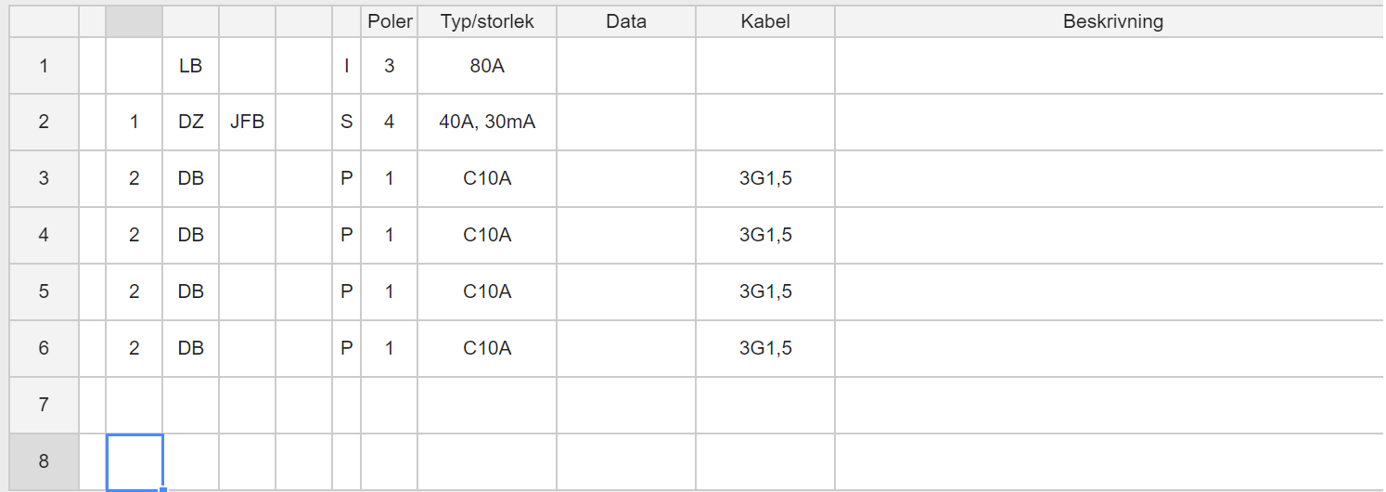Screen dimensions: 1386x492
Task: Click the Beskrivning column header
Action: [x=1112, y=21]
